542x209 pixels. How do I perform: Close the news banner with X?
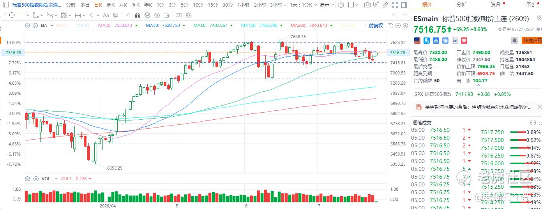click(539, 106)
